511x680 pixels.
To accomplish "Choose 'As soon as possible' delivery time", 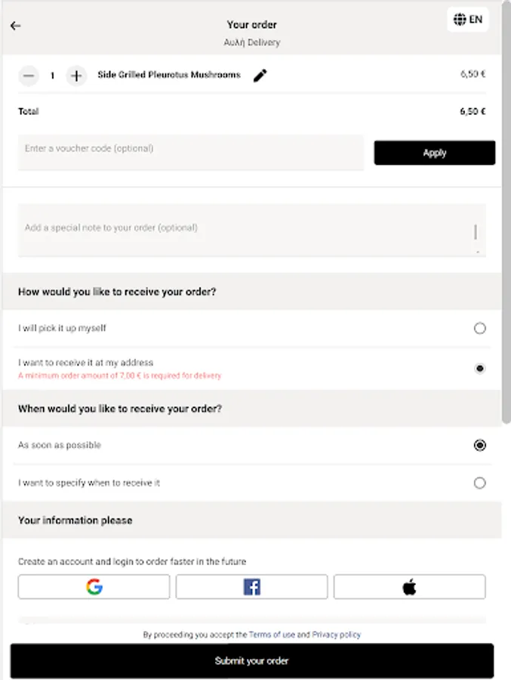I will (x=479, y=446).
